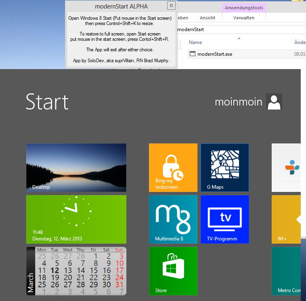Viewport: 306px width, 301px height.
Task: Open the green clock tile
Action: [76, 219]
